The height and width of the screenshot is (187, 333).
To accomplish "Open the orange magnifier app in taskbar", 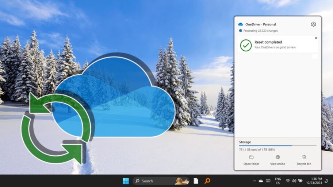I will (207, 181).
